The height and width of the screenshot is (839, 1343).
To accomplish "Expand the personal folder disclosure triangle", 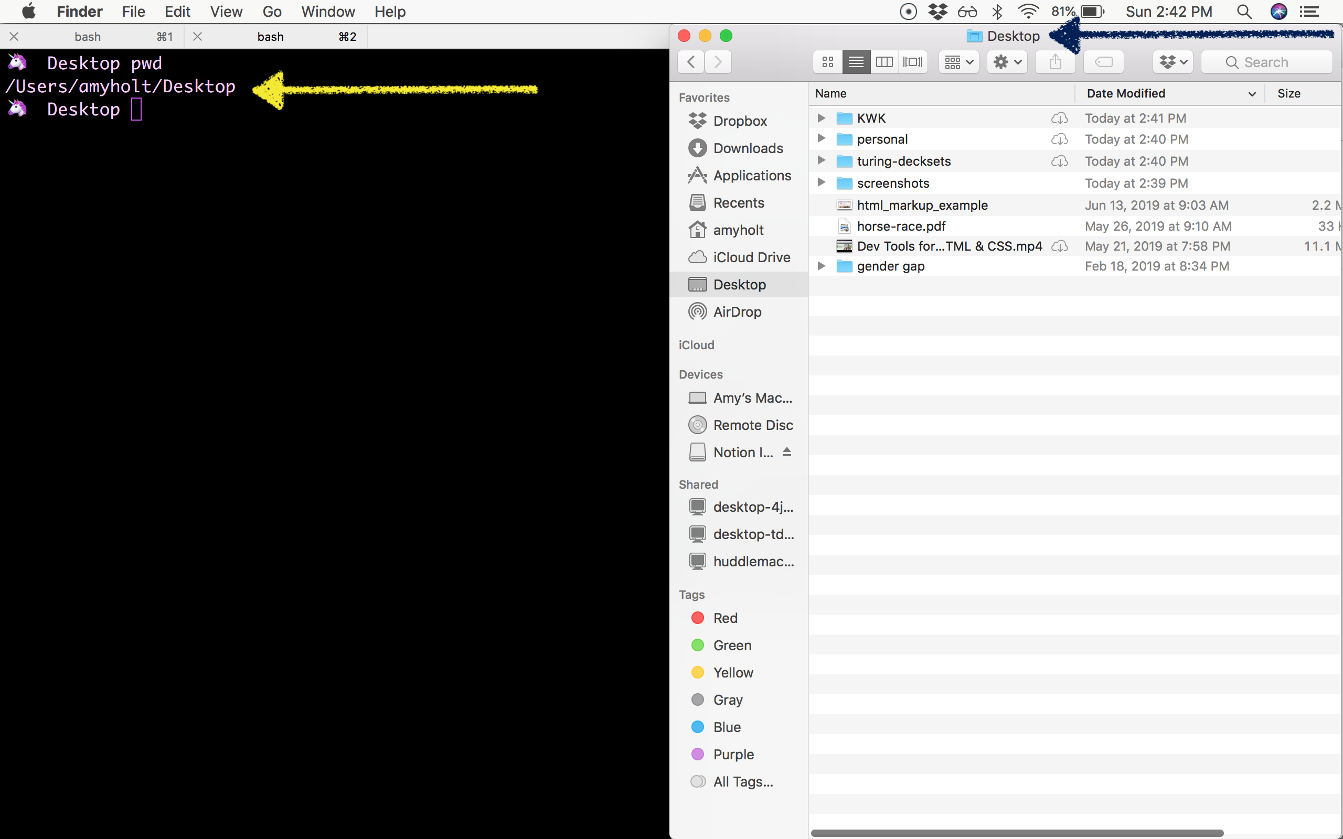I will pos(822,139).
